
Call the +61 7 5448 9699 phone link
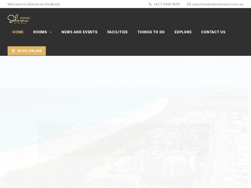click(x=166, y=4)
